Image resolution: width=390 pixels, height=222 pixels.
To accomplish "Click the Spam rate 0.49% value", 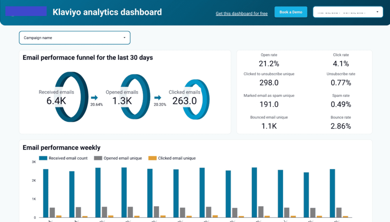I will [x=340, y=105].
